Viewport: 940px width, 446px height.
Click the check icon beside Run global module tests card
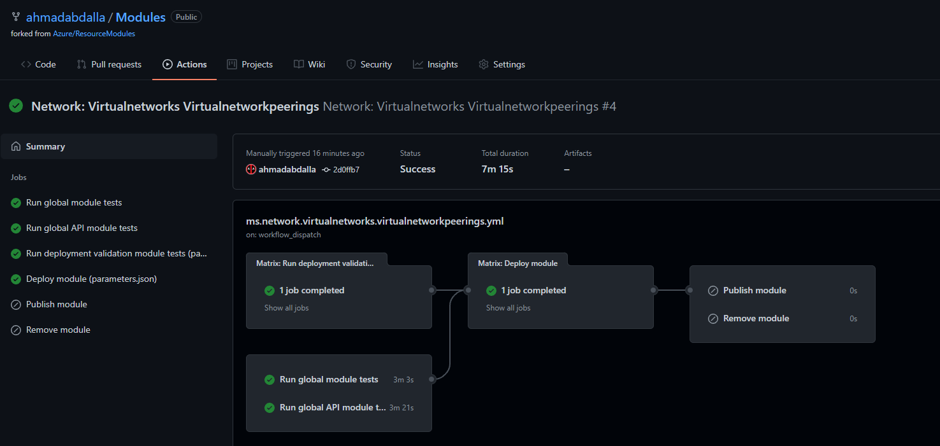[x=270, y=379]
